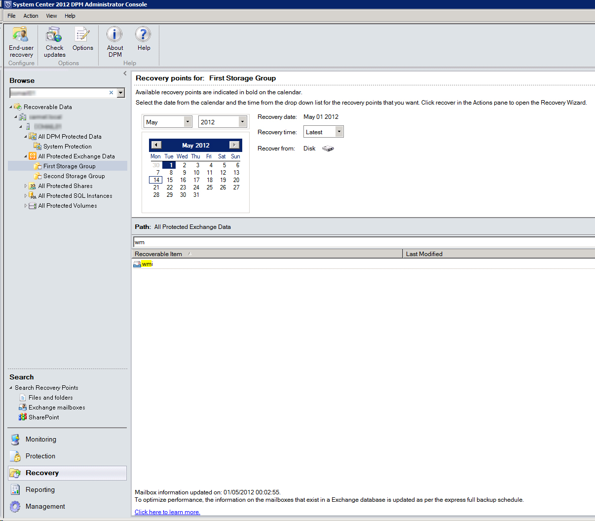Open the 'Click here to learn more' link

coord(167,512)
